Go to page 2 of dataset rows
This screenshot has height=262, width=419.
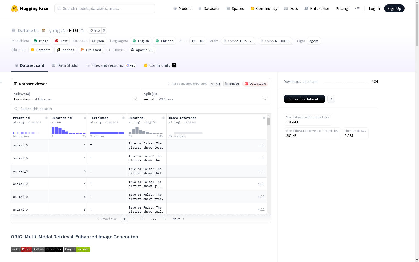pos(133,219)
